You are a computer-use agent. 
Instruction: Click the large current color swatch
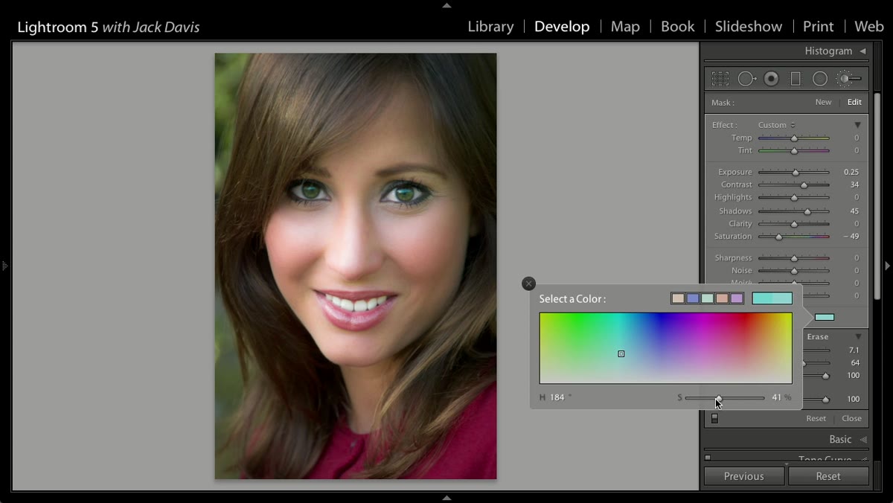(x=772, y=298)
